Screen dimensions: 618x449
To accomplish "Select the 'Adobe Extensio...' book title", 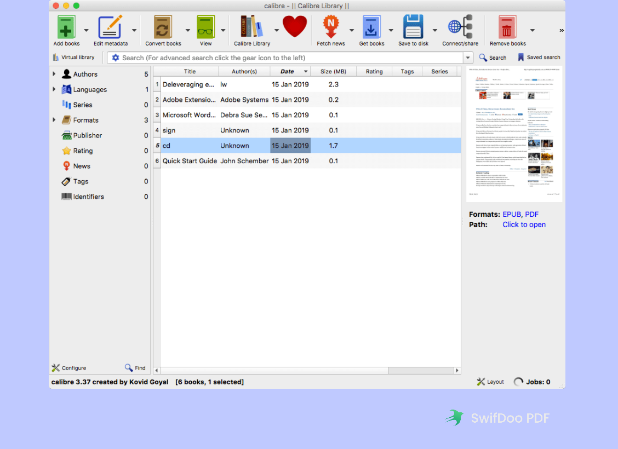I will [x=189, y=100].
